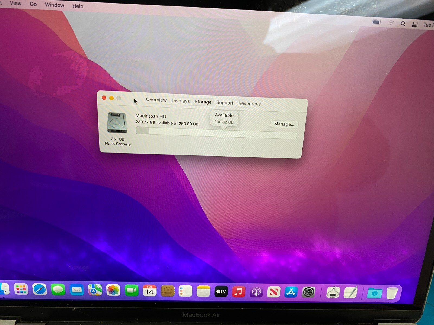This screenshot has height=325, width=434.
Task: Open the Help menu
Action: click(78, 6)
